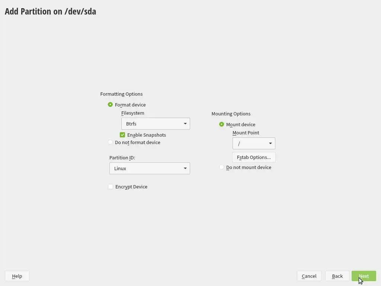The width and height of the screenshot is (381, 286).
Task: Click the Encrypt Device label text
Action: point(131,187)
